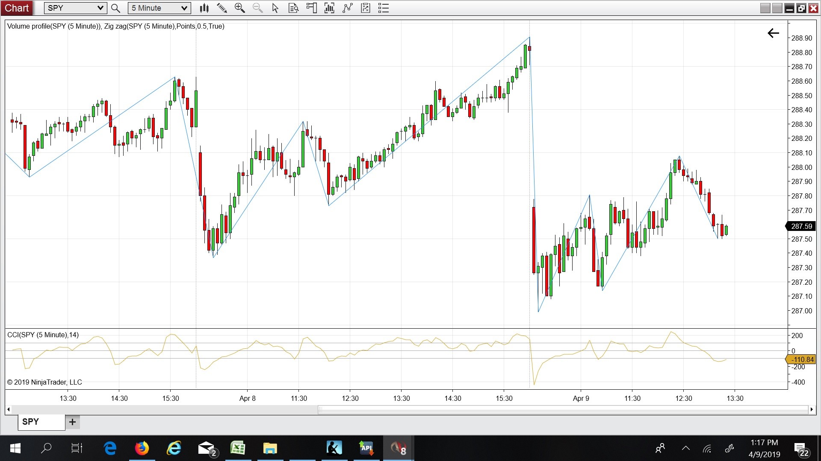
Task: Click the back arrow on the chart
Action: point(773,33)
